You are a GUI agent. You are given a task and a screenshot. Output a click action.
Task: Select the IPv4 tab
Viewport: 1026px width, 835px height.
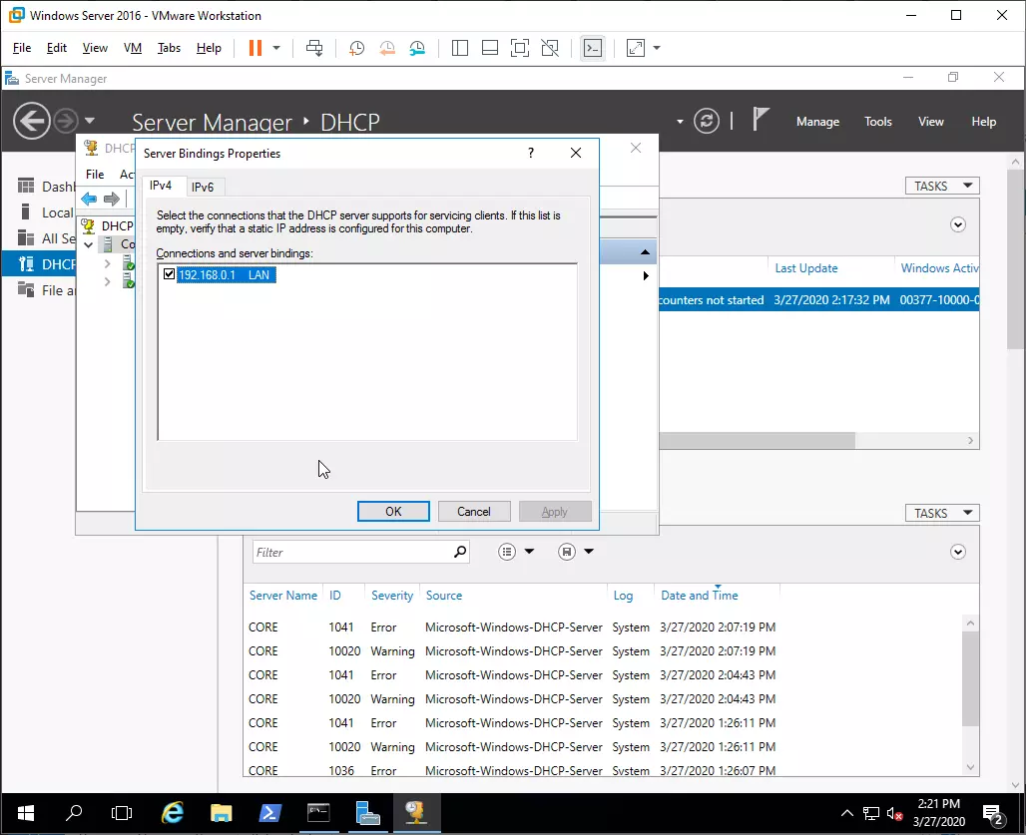161,186
